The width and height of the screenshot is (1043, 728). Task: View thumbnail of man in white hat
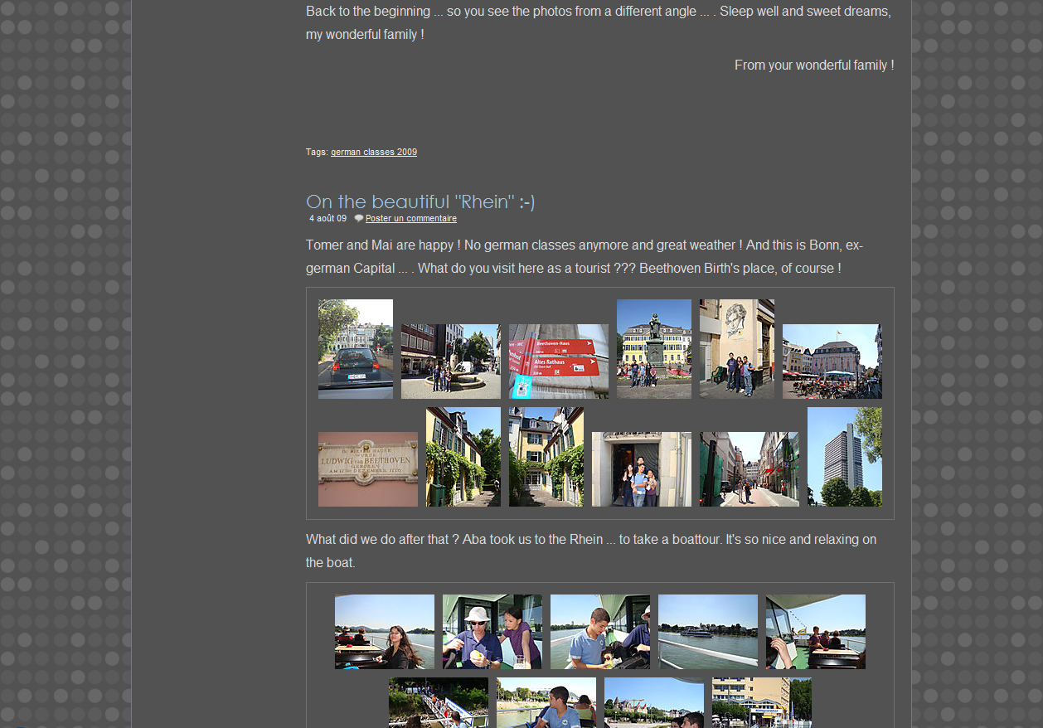click(x=492, y=632)
